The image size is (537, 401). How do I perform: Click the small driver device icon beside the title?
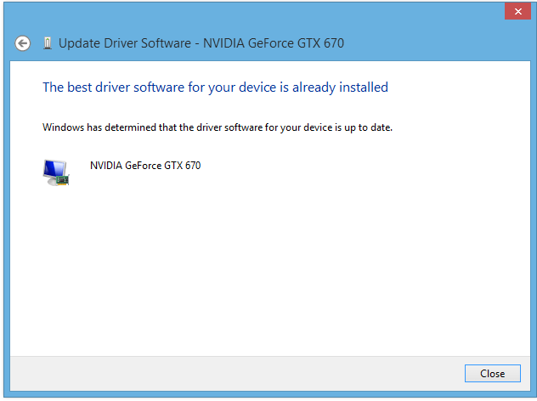[x=48, y=43]
